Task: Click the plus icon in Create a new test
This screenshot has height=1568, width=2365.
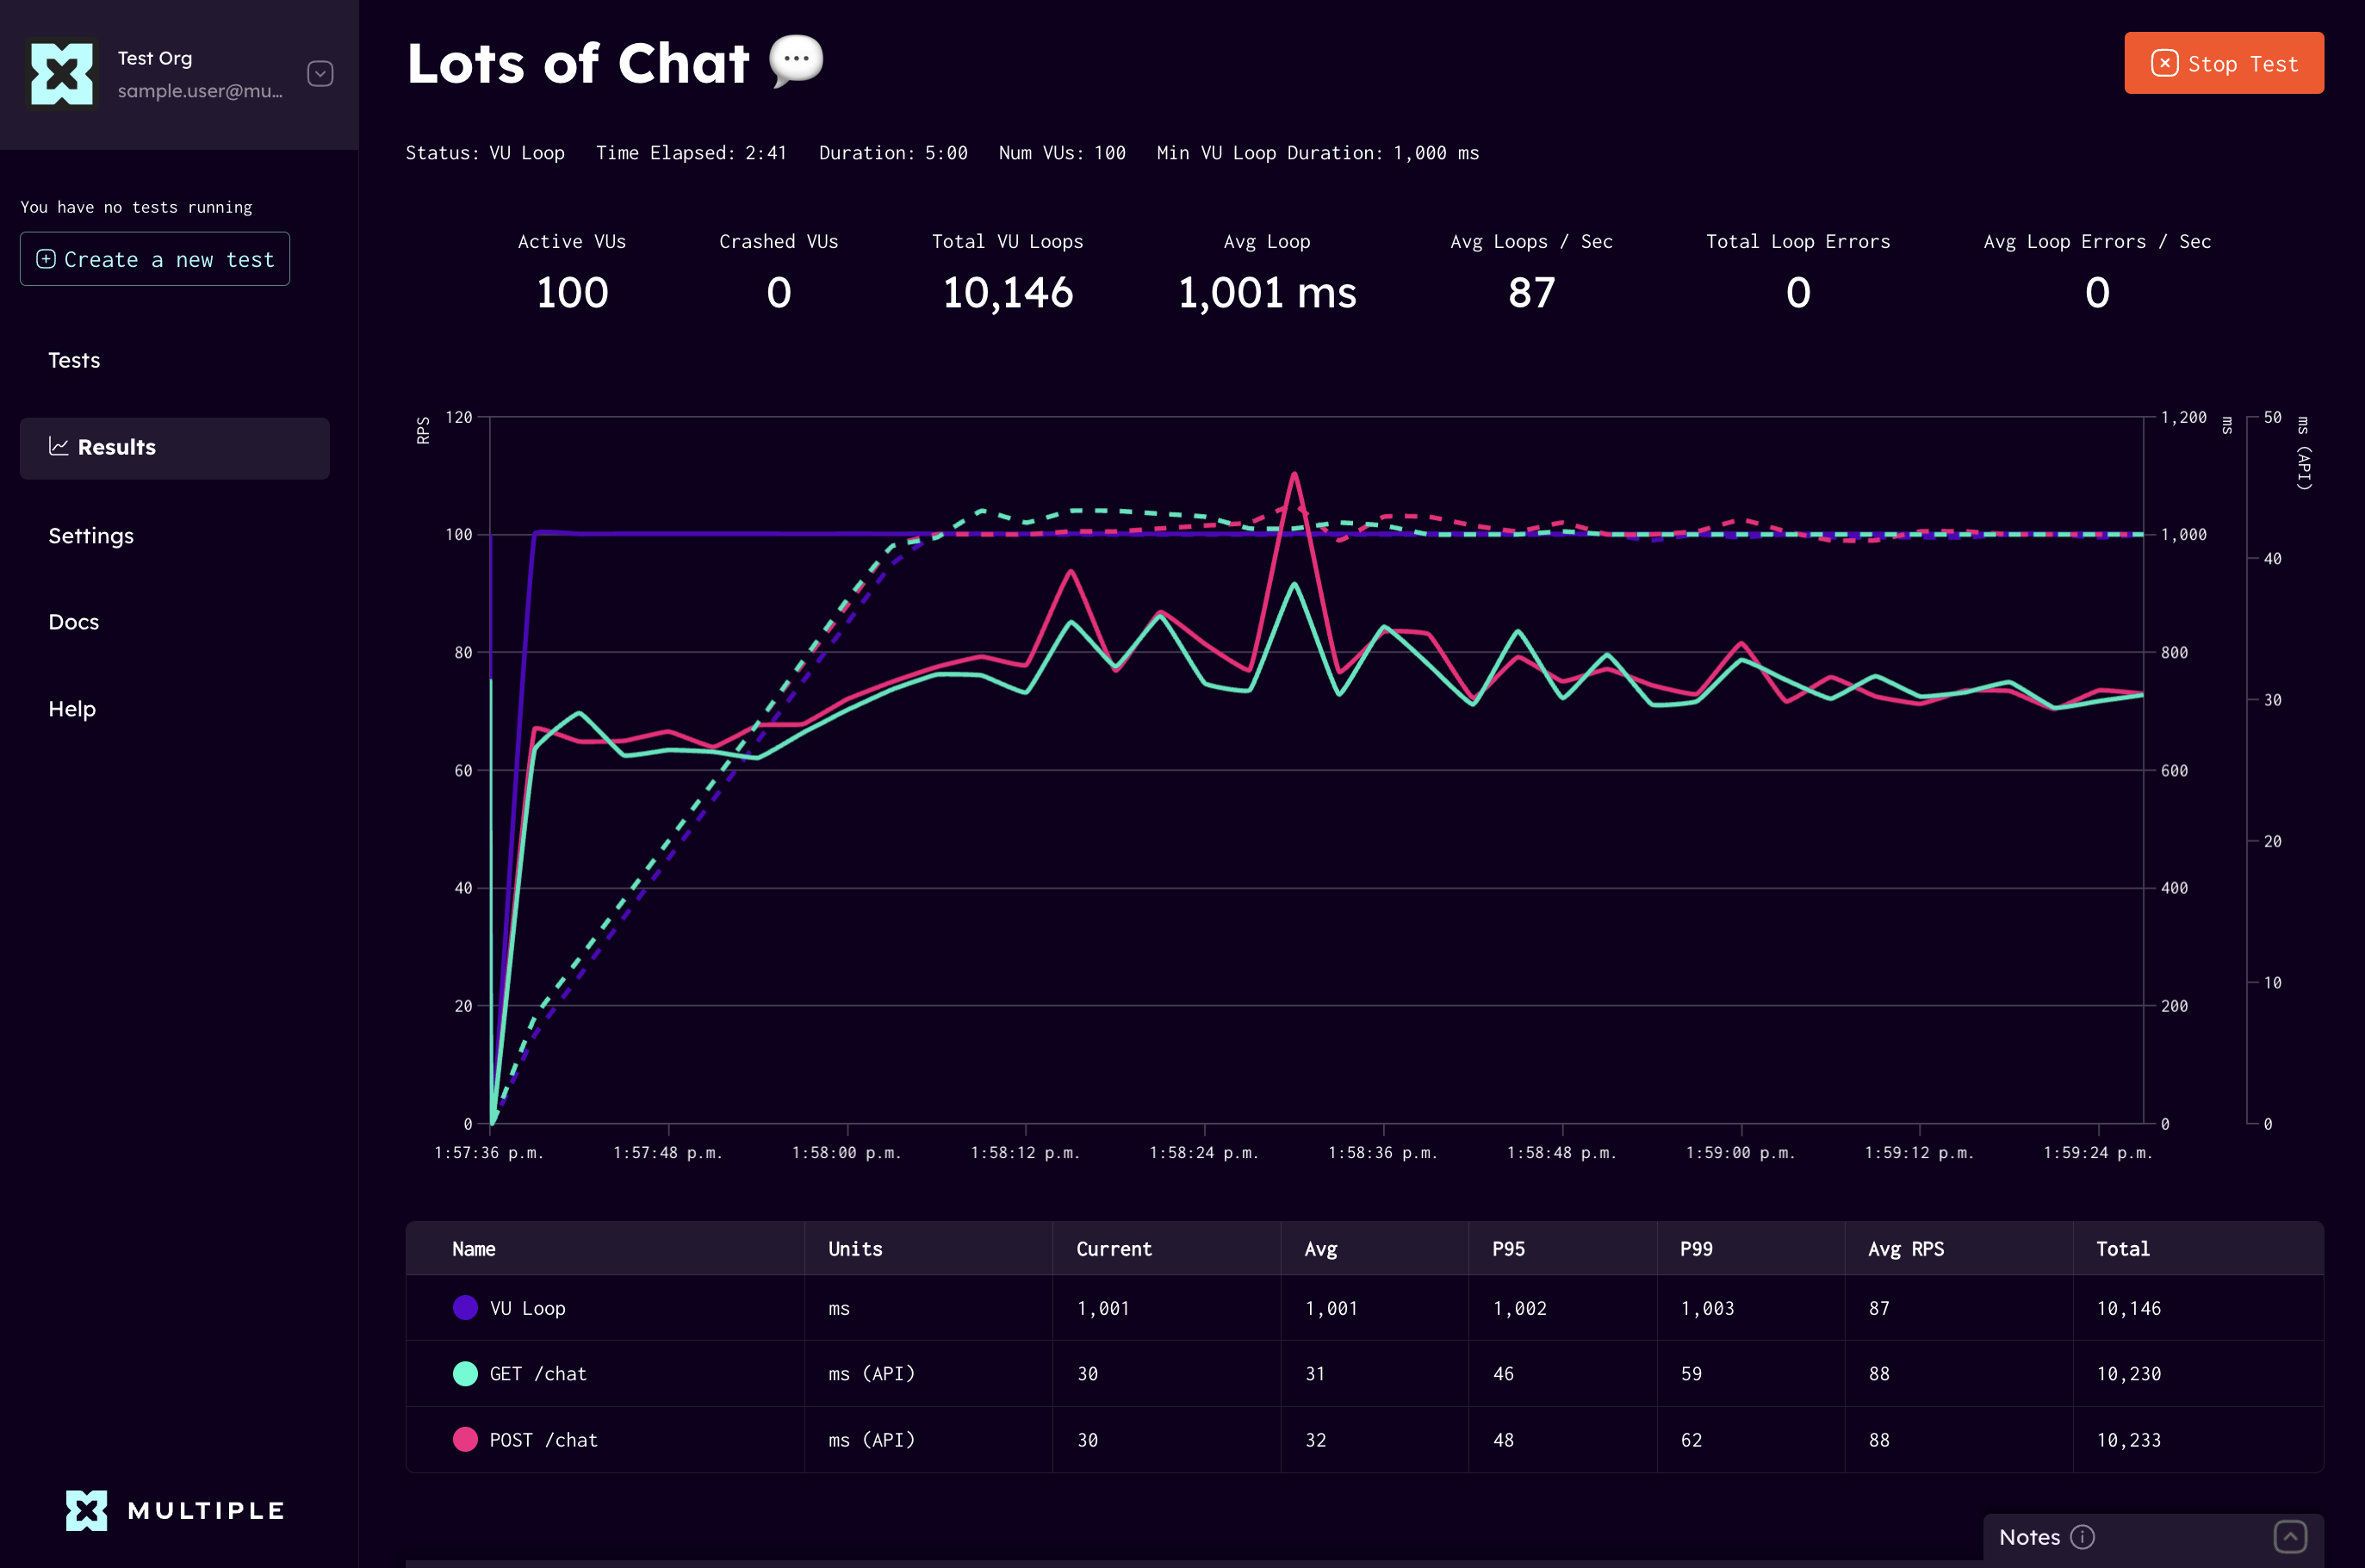Action: tap(46, 259)
